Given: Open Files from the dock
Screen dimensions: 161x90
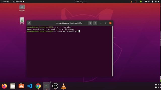Looking at the screenshot, I should pyautogui.click(x=13, y=86).
